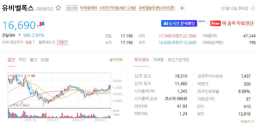The width and height of the screenshot is (261, 128).
Task: Click the 60-day moving average legend
Action: [33, 76]
